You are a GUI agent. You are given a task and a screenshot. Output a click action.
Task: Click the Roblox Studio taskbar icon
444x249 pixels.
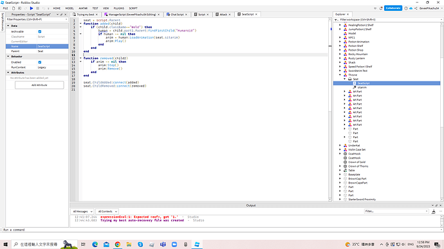(197, 245)
